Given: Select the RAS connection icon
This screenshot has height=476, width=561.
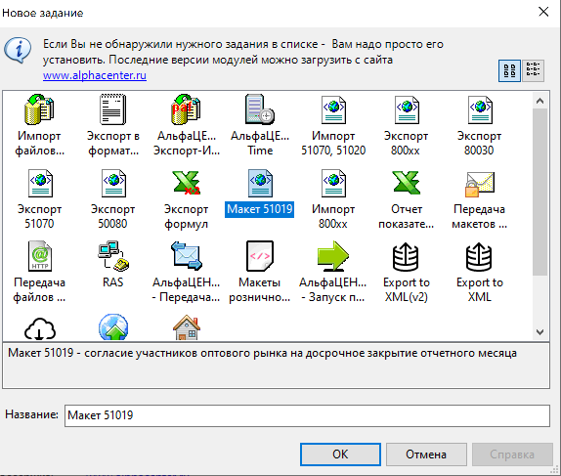Looking at the screenshot, I should coord(113,256).
